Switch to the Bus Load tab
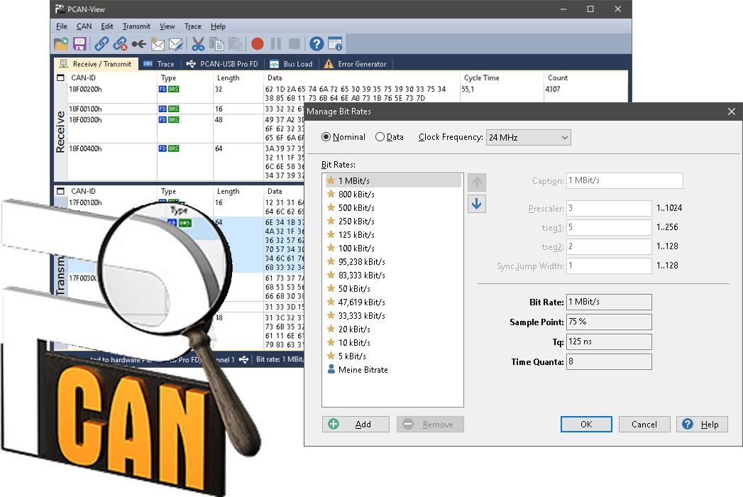Screen dimensions: 743x497 pyautogui.click(x=292, y=64)
